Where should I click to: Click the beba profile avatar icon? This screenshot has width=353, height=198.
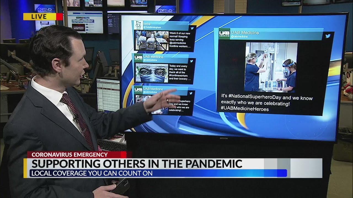coord(138,25)
